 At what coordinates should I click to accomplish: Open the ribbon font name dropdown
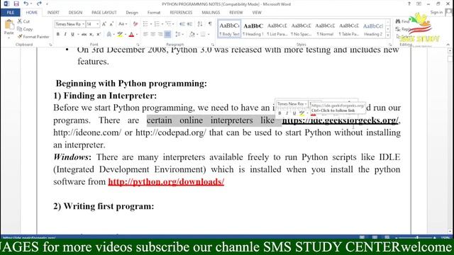coord(84,24)
